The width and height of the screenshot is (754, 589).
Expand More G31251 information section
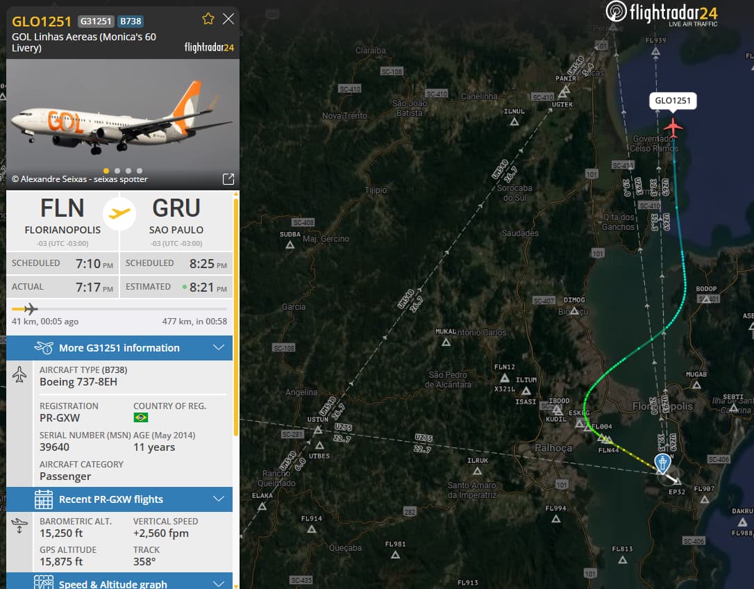point(119,348)
